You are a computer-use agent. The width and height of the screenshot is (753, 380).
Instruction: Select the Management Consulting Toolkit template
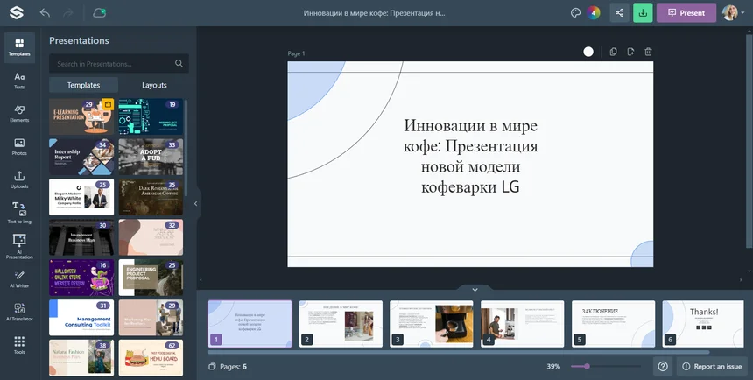click(81, 318)
